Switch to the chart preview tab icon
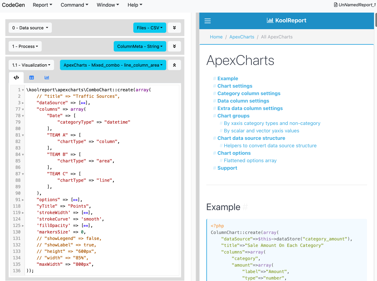The height and width of the screenshot is (281, 377). (x=47, y=78)
